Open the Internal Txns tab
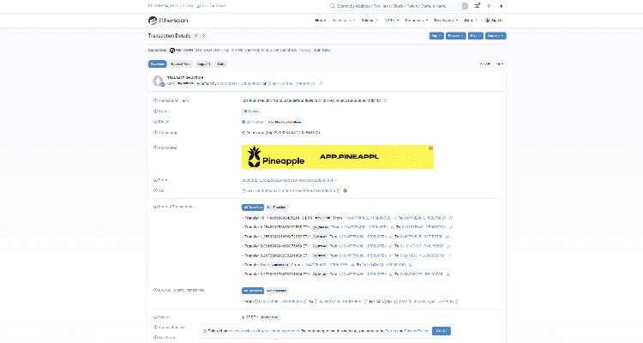Viewport: 643px width, 343px height. pos(180,63)
